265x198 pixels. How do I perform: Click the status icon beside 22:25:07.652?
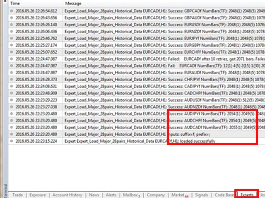[x=12, y=52]
